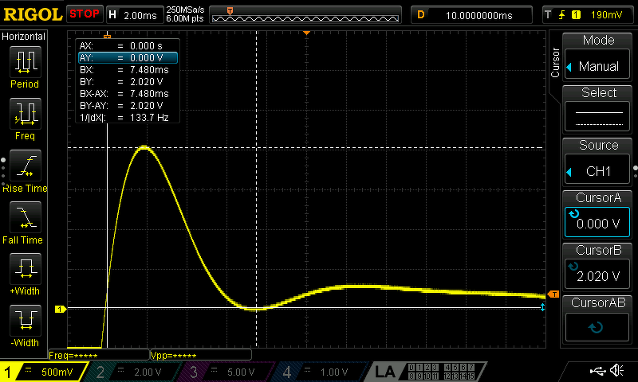The height and width of the screenshot is (382, 638).
Task: Click the trigger falling edge icon in header
Action: coord(562,15)
